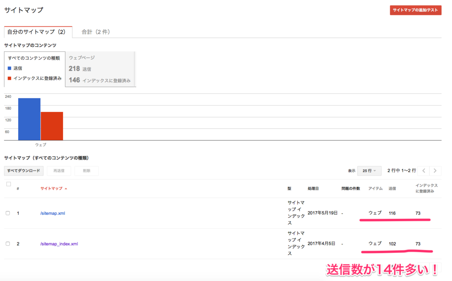This screenshot has width=452, height=281.
Task: Click インデックスに登録済み column header
Action: [x=427, y=188]
